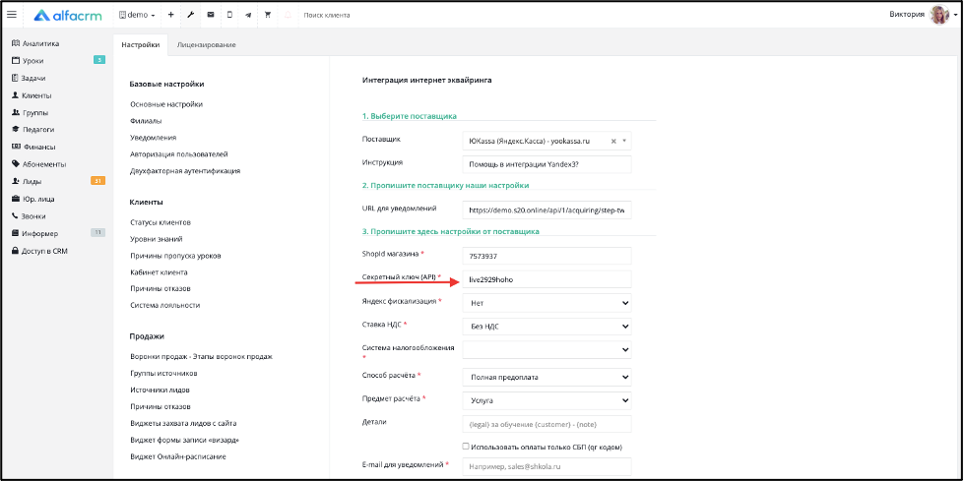Viewport: 964px width, 481px height.
Task: Open Филиалы settings section
Action: (146, 121)
